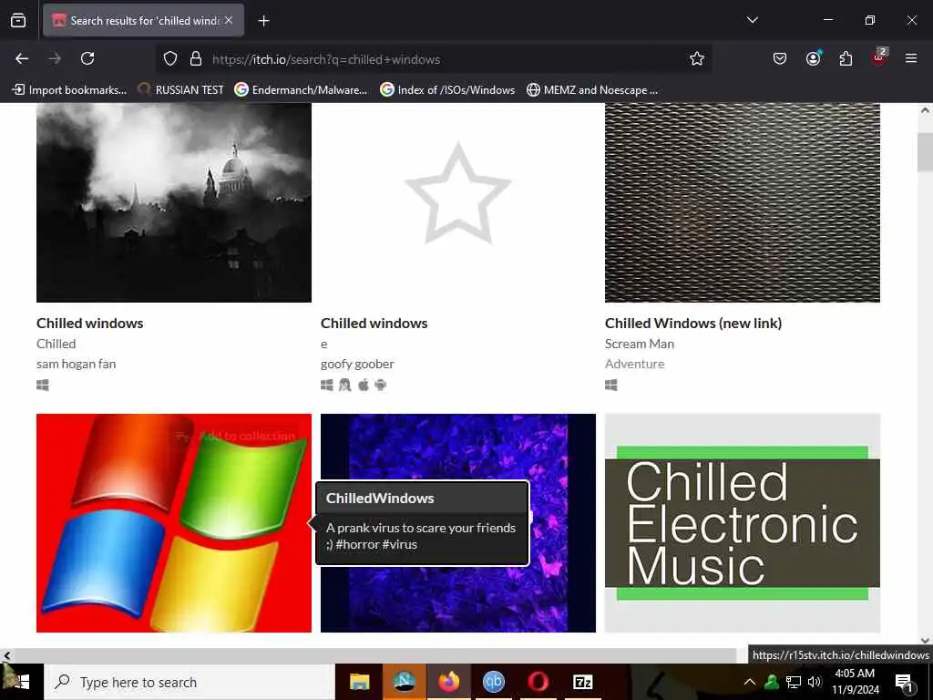Open MEMZ and Noescape bookmark
Image resolution: width=933 pixels, height=700 pixels.
click(x=592, y=90)
